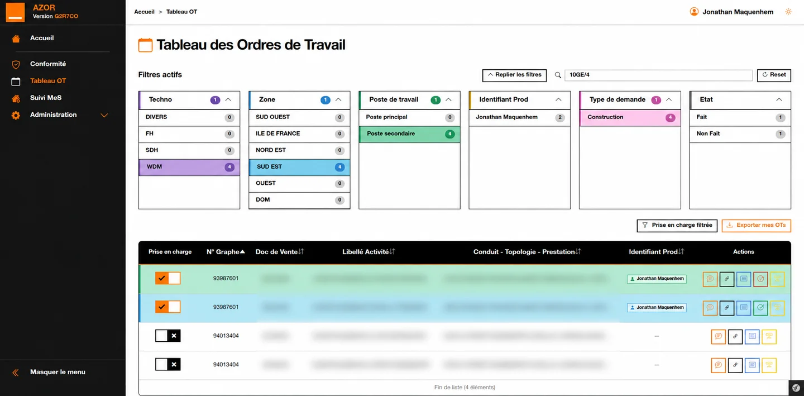Select Tableau OT in the sidebar
The height and width of the screenshot is (396, 804).
[x=48, y=81]
